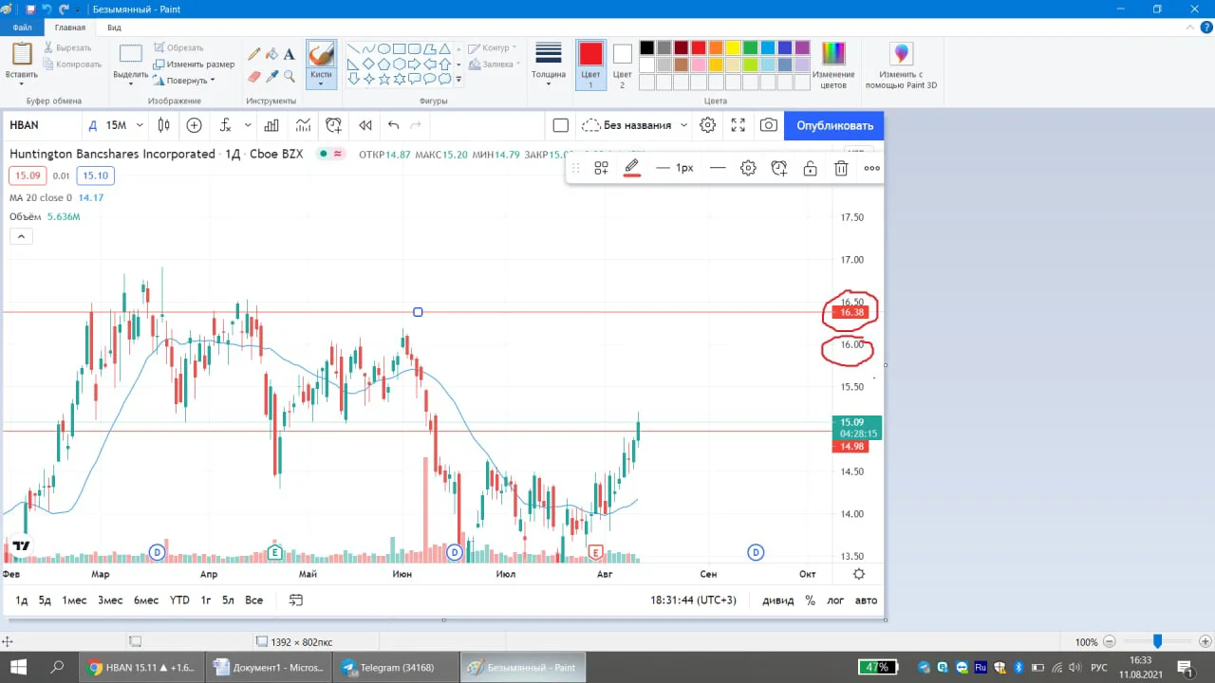Choose the Polygon shape
Image resolution: width=1215 pixels, height=683 pixels.
(430, 49)
